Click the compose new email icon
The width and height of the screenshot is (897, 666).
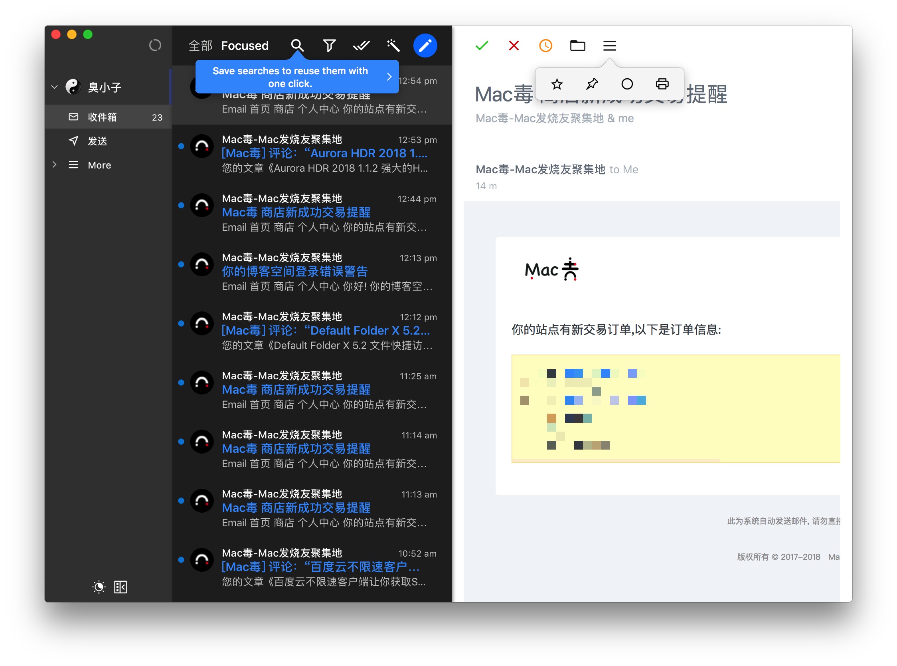pyautogui.click(x=427, y=44)
